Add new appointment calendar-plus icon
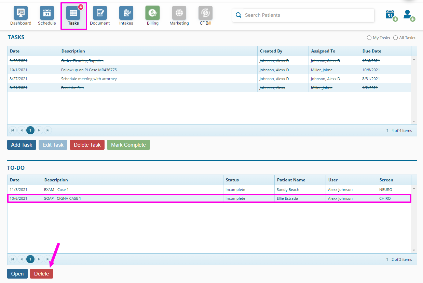423x283 pixels. pos(392,16)
